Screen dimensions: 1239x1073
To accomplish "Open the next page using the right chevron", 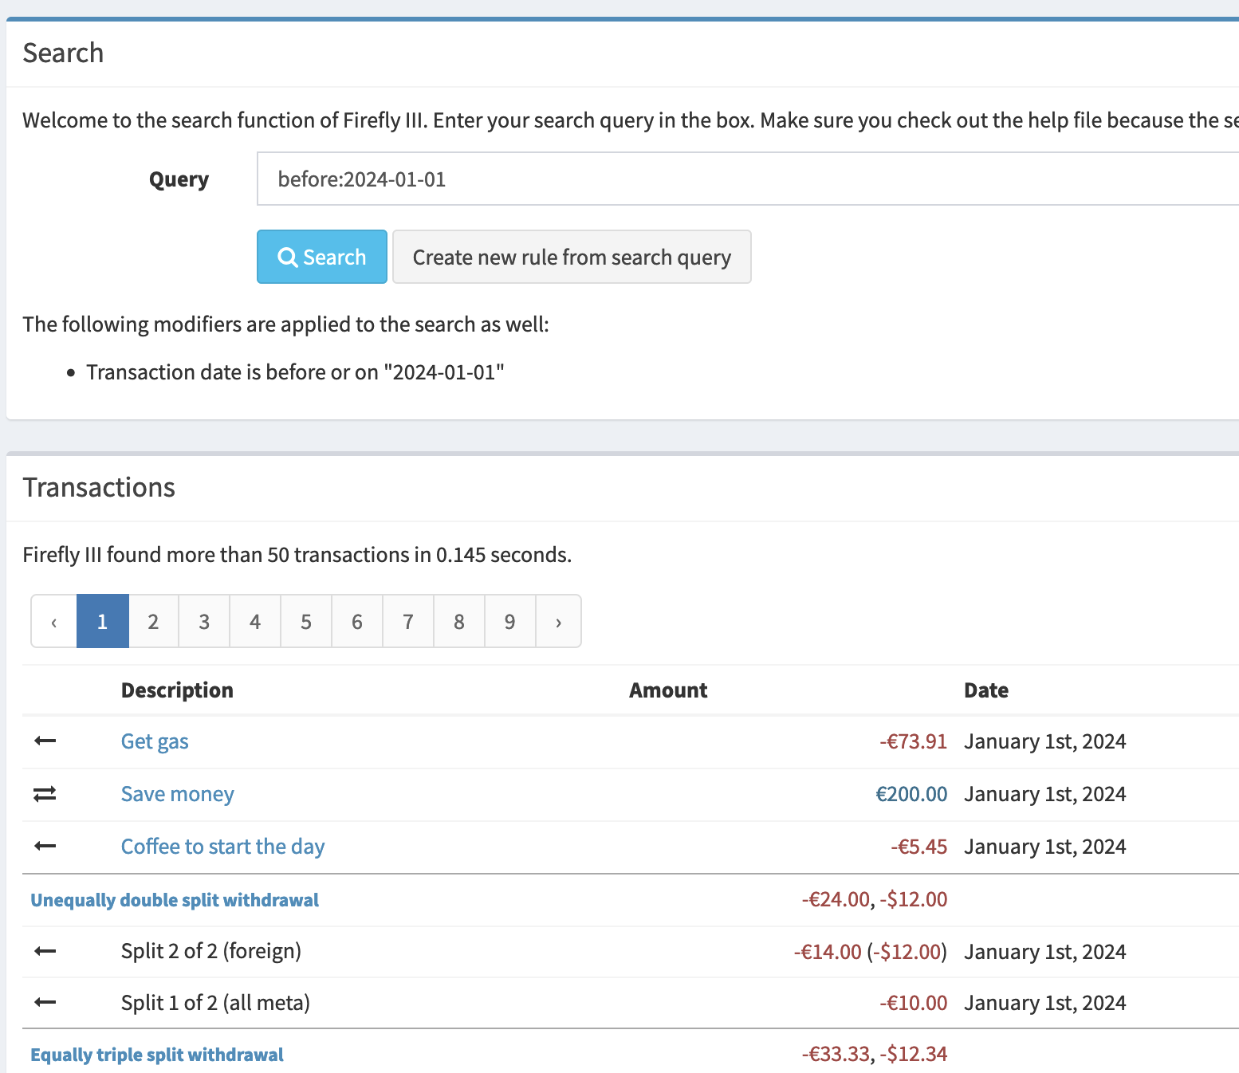I will coord(558,621).
